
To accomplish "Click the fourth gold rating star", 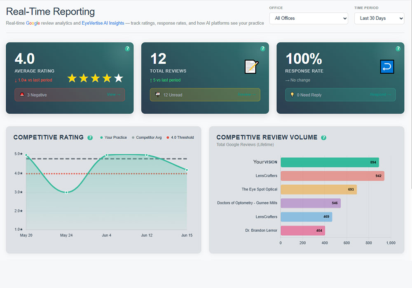I will [107, 78].
